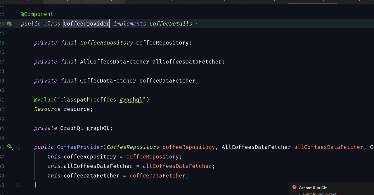Click the File not found: git.exe message
The height and width of the screenshot is (195, 374).
[x=318, y=193]
